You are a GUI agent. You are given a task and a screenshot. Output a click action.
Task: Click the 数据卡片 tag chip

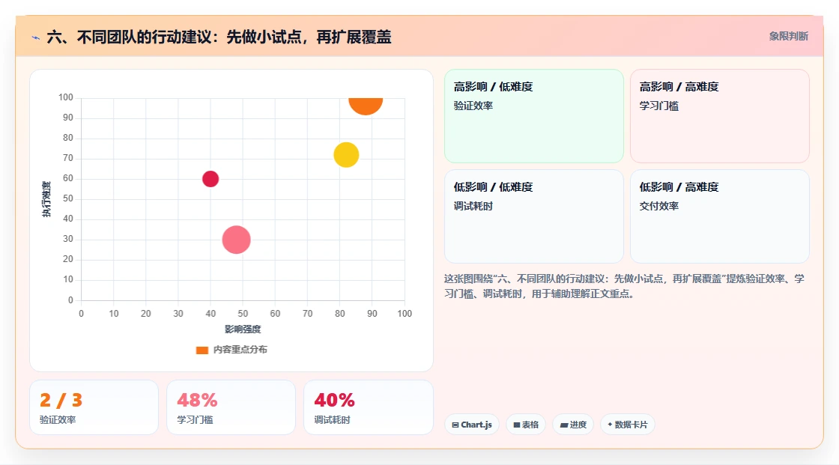[628, 425]
